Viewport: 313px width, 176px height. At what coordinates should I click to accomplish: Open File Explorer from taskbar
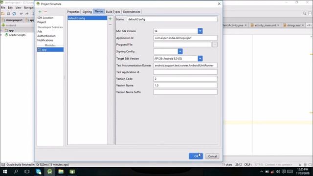(x=61, y=172)
